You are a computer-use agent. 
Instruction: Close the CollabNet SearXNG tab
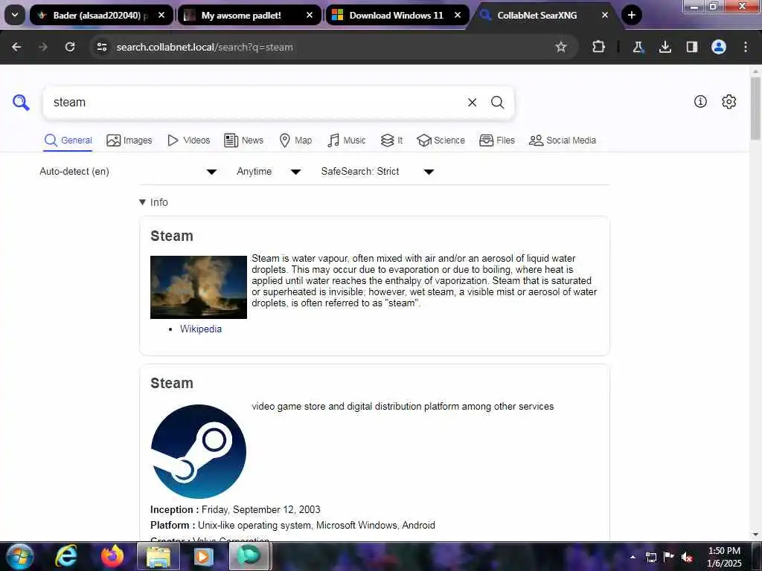tap(605, 15)
